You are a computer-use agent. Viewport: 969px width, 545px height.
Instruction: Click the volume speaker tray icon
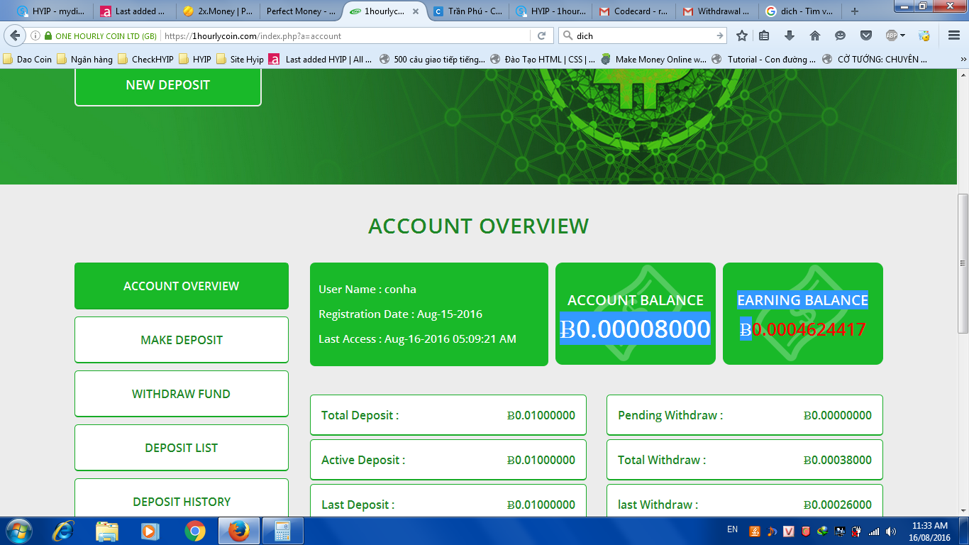[890, 531]
